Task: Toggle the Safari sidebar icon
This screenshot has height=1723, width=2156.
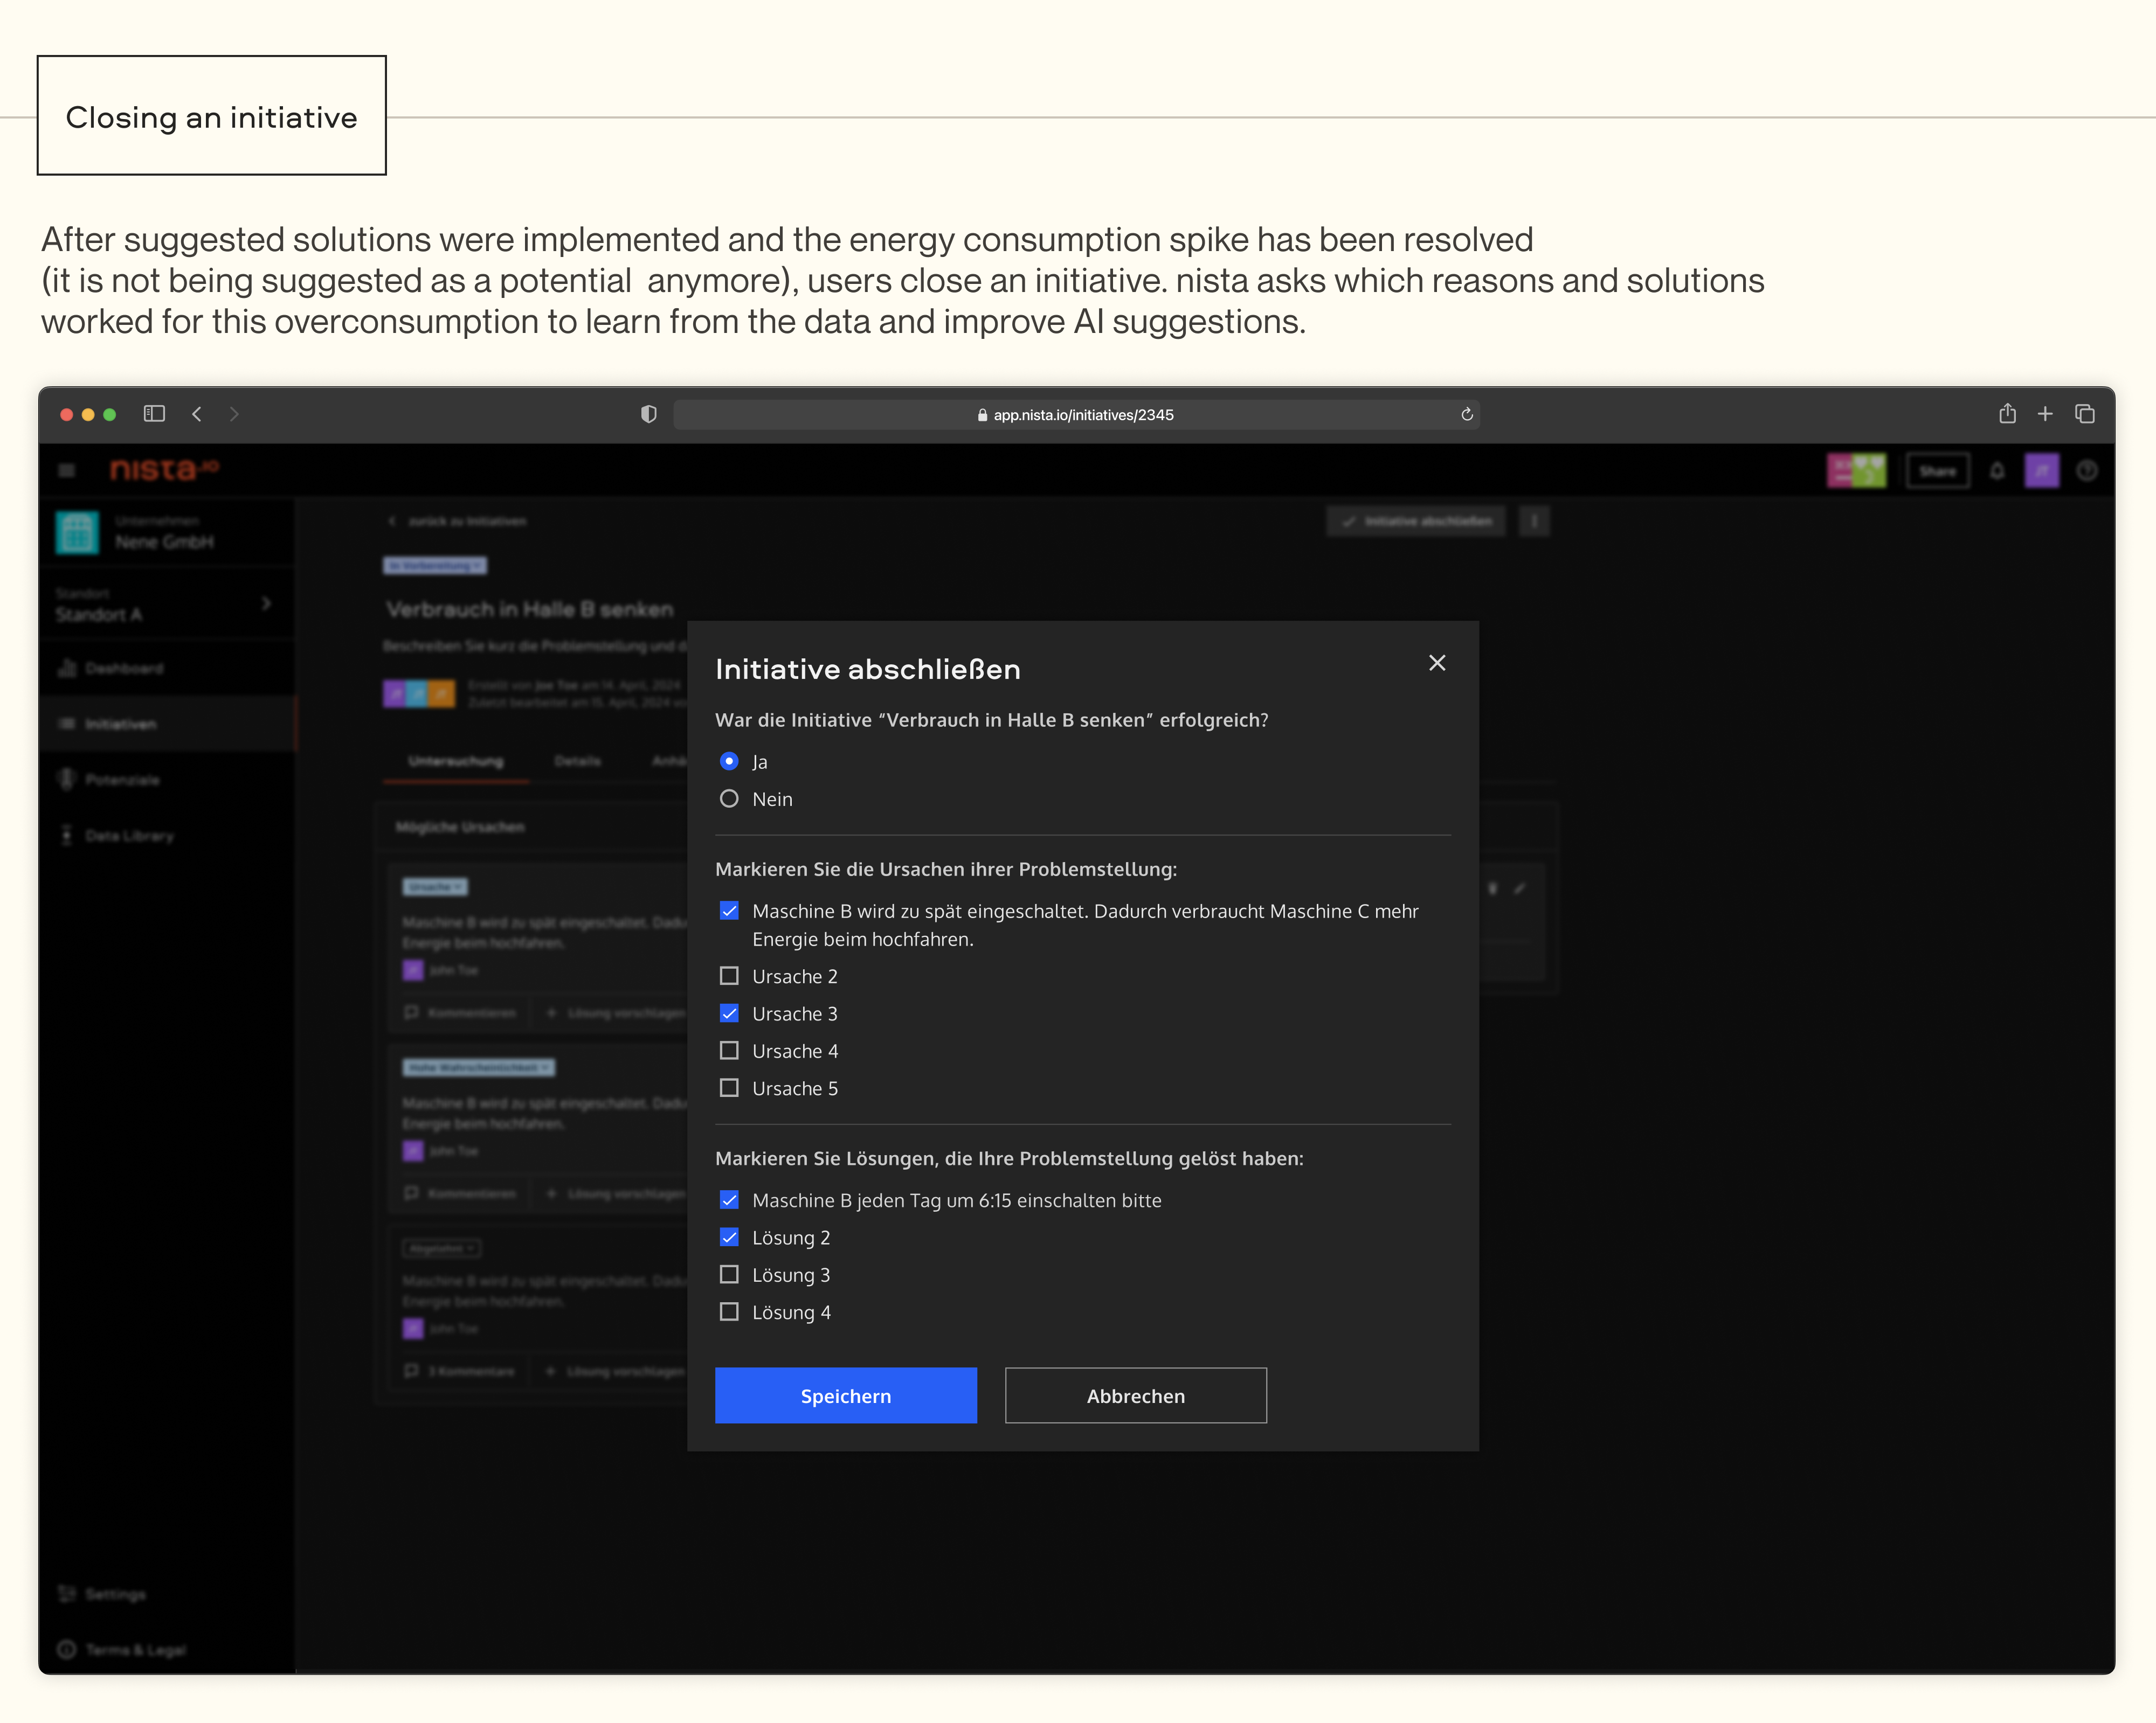Action: click(x=154, y=414)
